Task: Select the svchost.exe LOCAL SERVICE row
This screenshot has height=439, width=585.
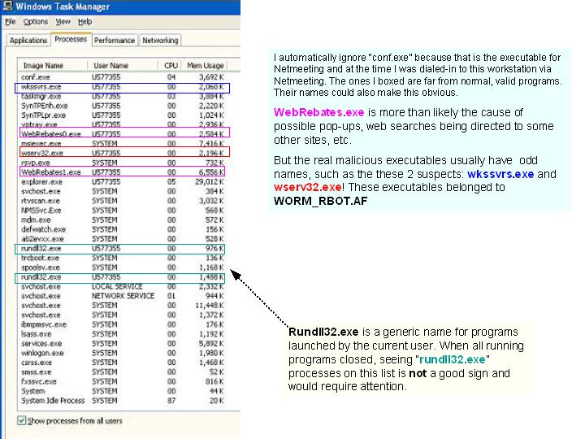Action: (x=123, y=287)
